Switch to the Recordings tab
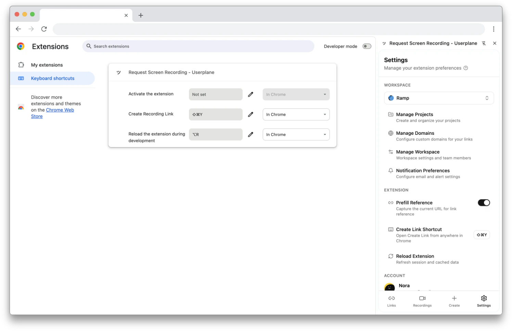The width and height of the screenshot is (512, 331). point(422,301)
